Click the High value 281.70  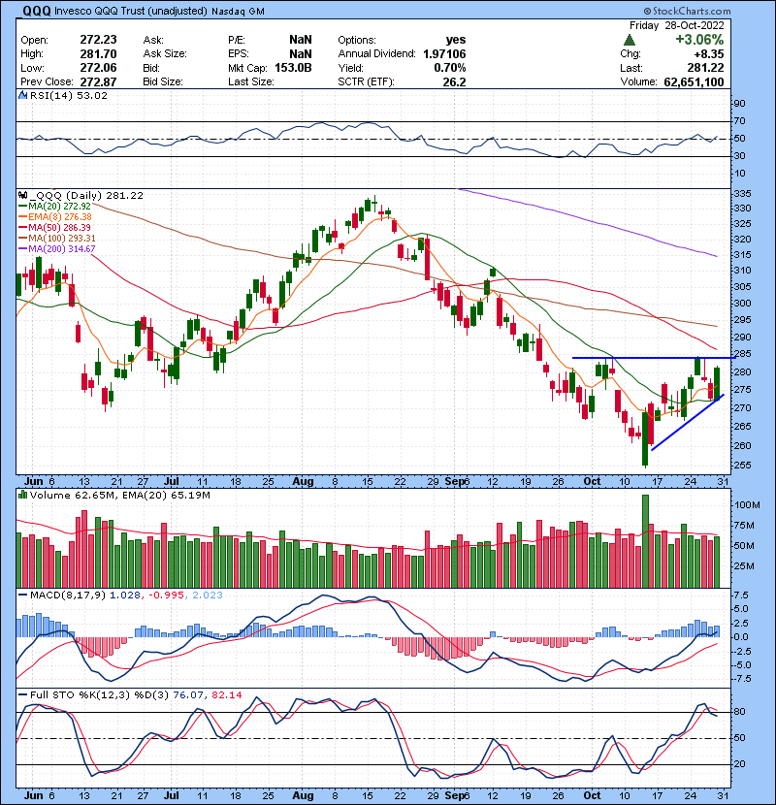pyautogui.click(x=98, y=54)
